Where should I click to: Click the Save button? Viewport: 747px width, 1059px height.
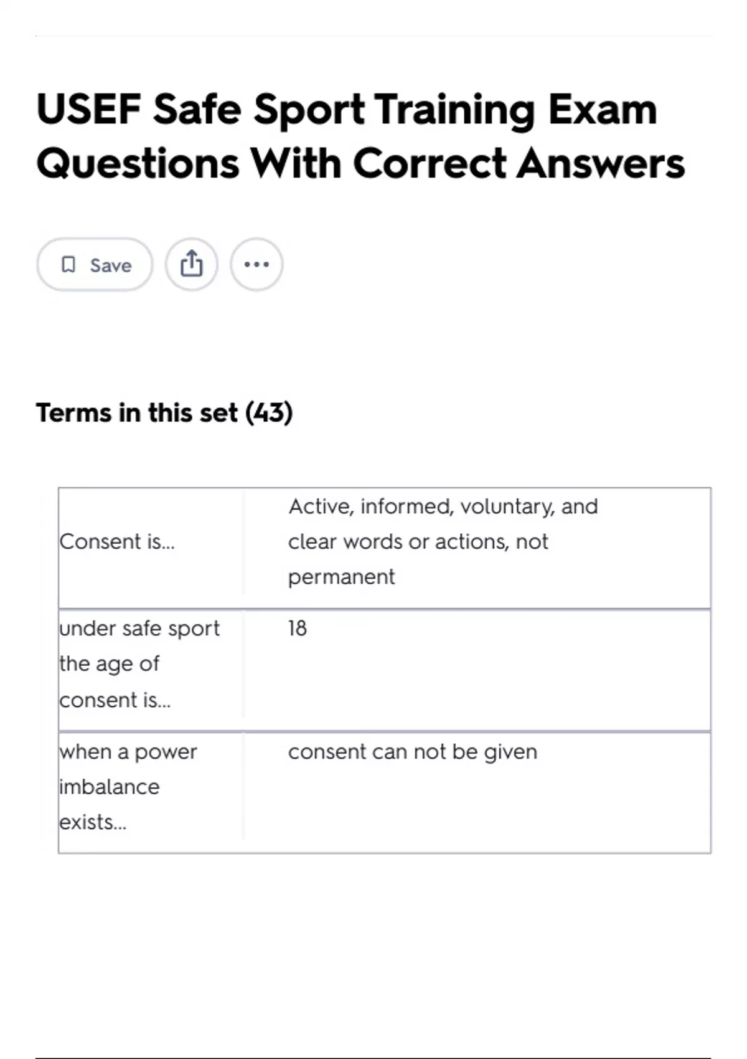[x=95, y=265]
